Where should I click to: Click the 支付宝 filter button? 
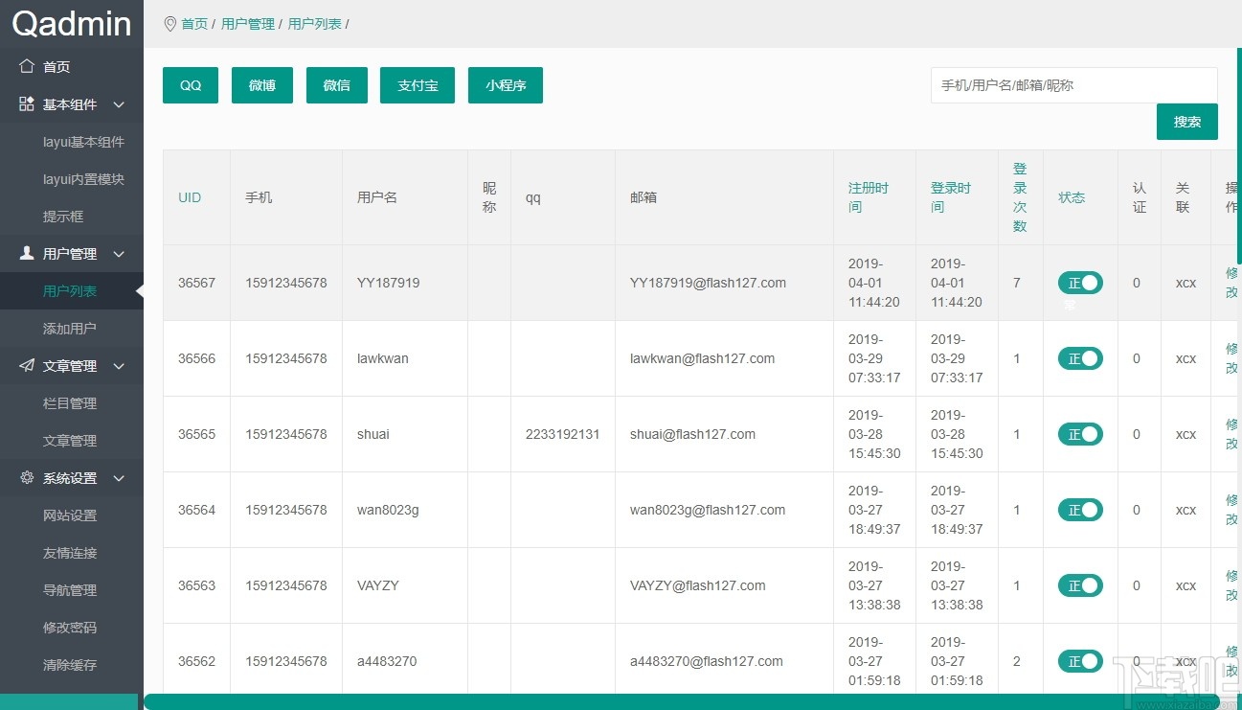[418, 85]
